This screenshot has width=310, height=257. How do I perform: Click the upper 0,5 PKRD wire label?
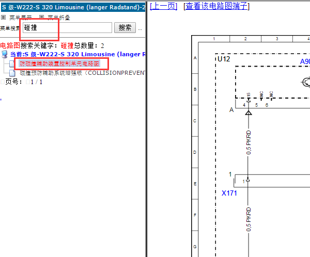click(249, 142)
